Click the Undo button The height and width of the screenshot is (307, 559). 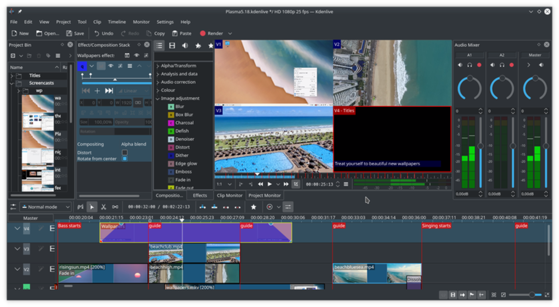[x=104, y=33]
